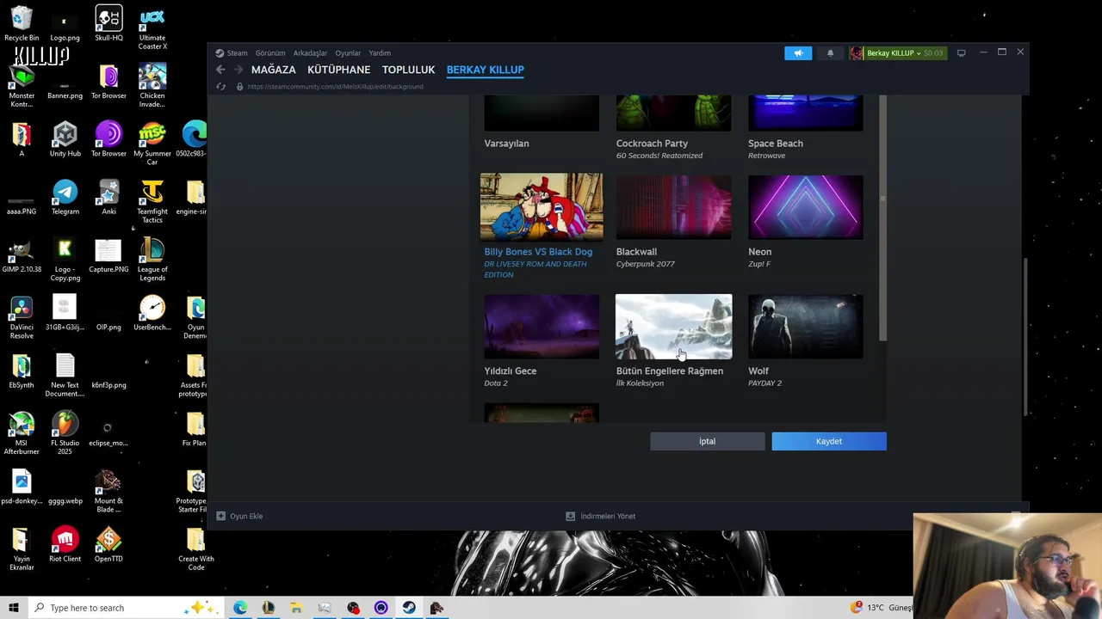The height and width of the screenshot is (619, 1102).
Task: Open the Windows Start menu
Action: click(x=13, y=608)
